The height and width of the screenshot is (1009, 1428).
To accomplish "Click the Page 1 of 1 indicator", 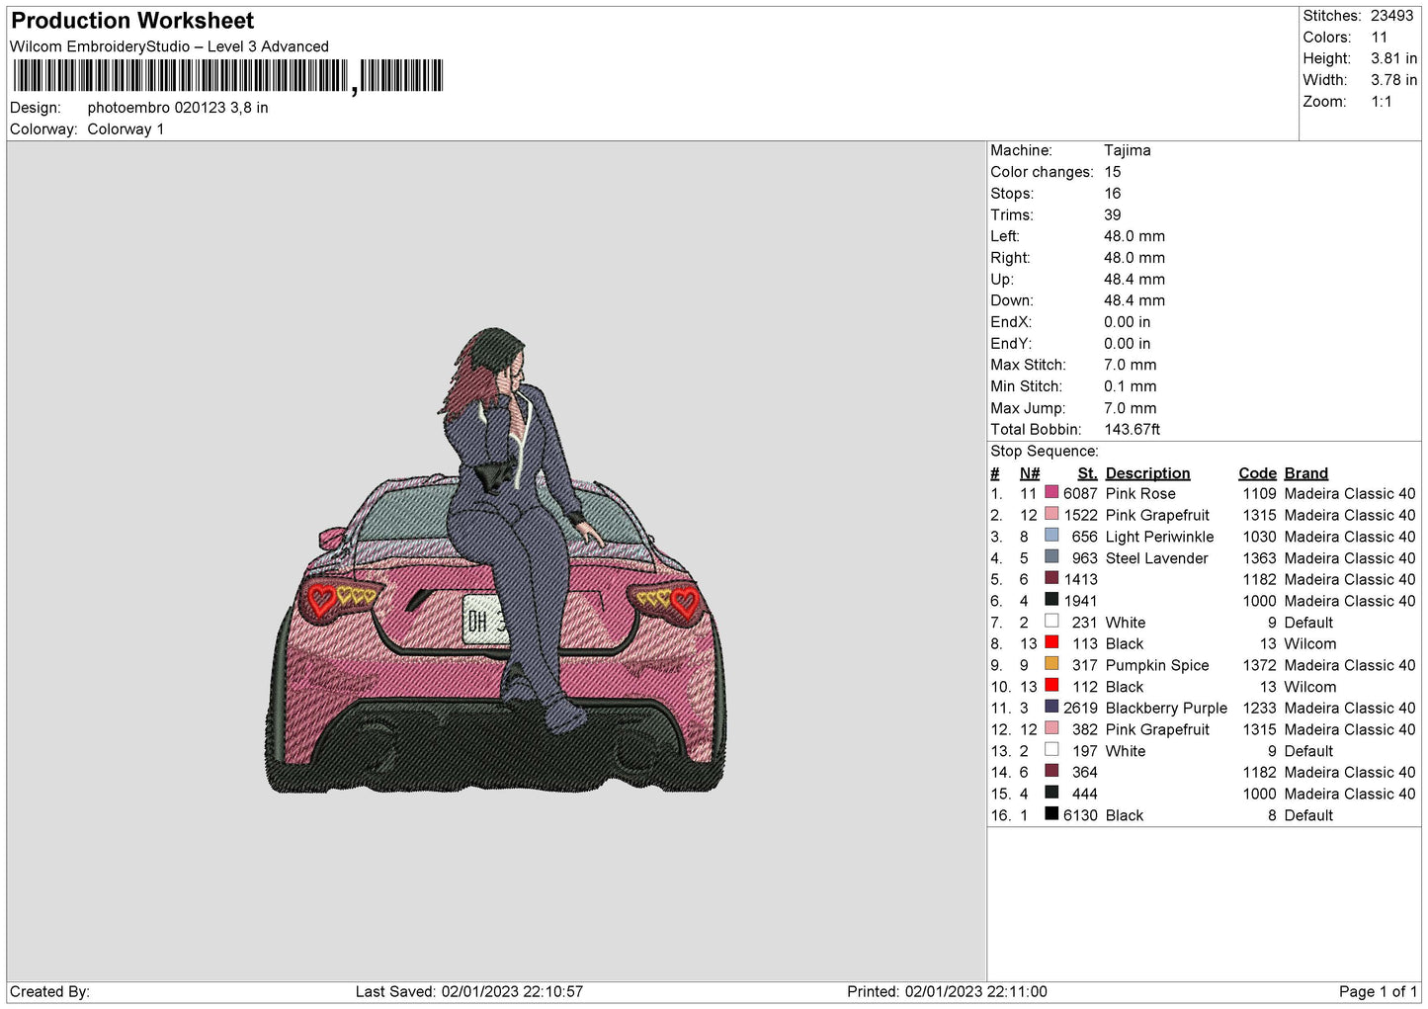I will pyautogui.click(x=1378, y=991).
